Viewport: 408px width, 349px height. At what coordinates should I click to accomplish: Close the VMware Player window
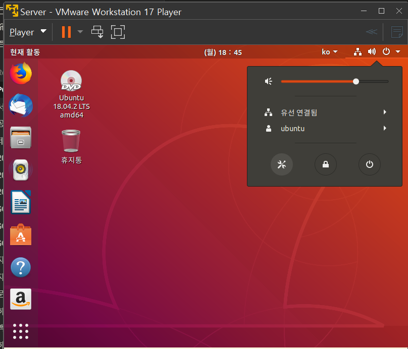tap(399, 11)
